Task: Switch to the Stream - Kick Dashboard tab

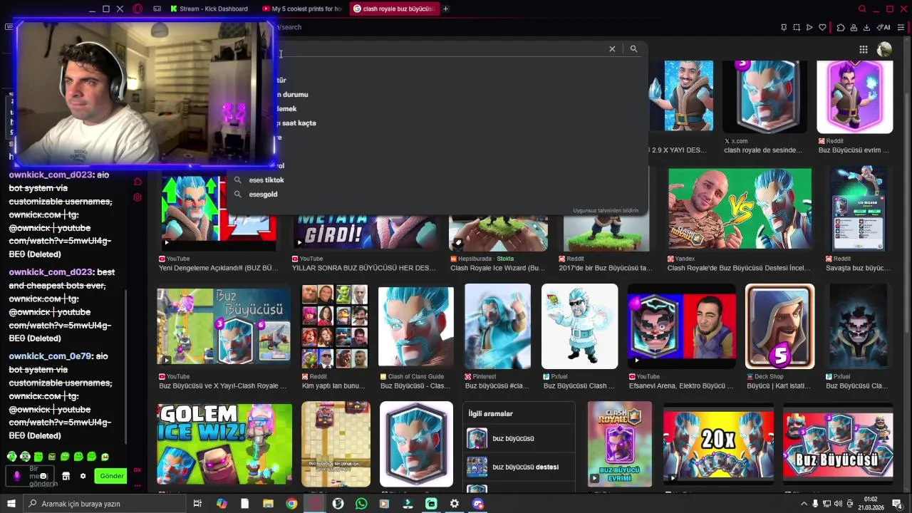Action: click(x=209, y=9)
